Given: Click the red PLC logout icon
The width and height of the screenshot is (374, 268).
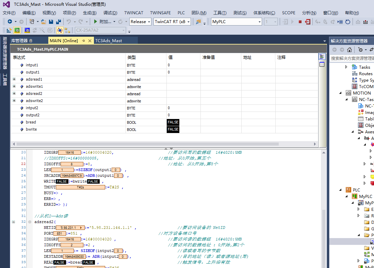Looking at the screenshot, I should coord(308,22).
